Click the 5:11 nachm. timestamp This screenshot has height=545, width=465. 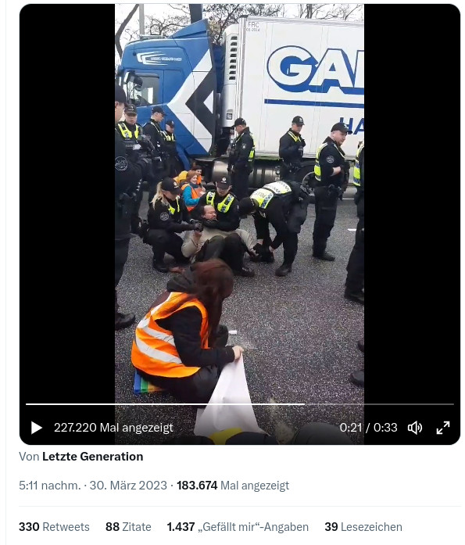50,486
